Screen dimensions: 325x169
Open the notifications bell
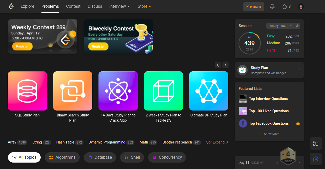[272, 6]
